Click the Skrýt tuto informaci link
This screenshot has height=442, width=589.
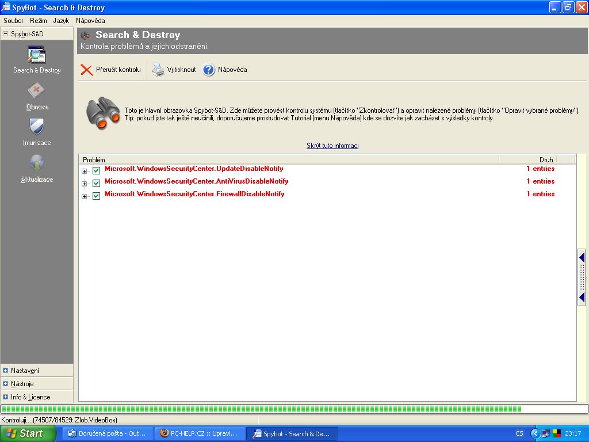[x=332, y=146]
